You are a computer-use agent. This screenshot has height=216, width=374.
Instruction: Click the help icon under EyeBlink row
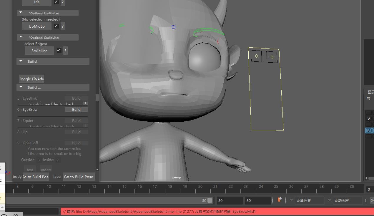coord(85,103)
